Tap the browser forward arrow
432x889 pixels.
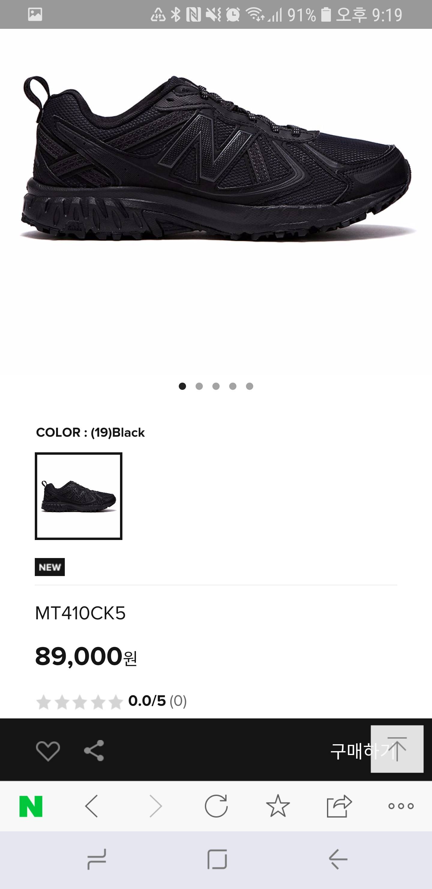click(156, 806)
